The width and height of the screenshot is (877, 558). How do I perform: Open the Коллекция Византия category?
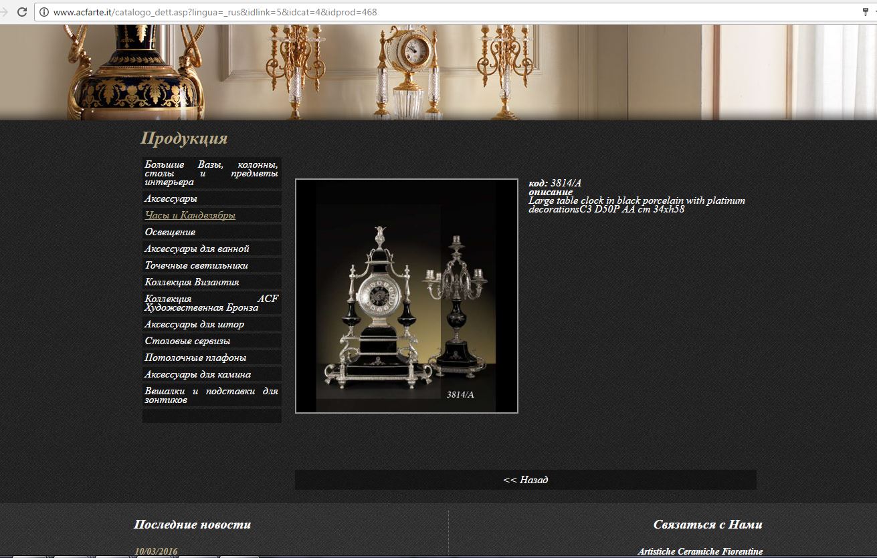[x=211, y=282]
